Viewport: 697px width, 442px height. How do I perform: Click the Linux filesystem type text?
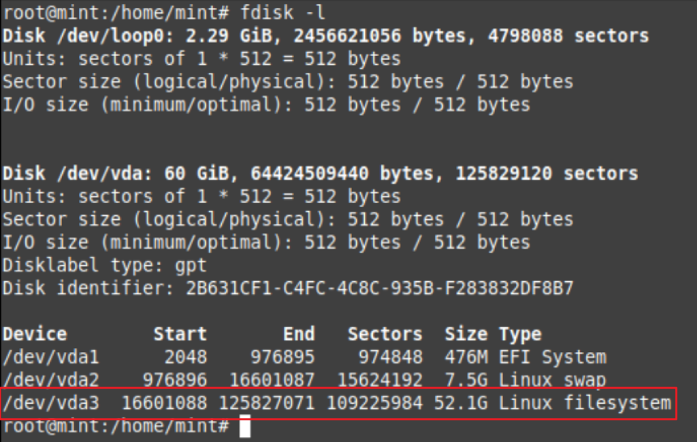tap(585, 403)
